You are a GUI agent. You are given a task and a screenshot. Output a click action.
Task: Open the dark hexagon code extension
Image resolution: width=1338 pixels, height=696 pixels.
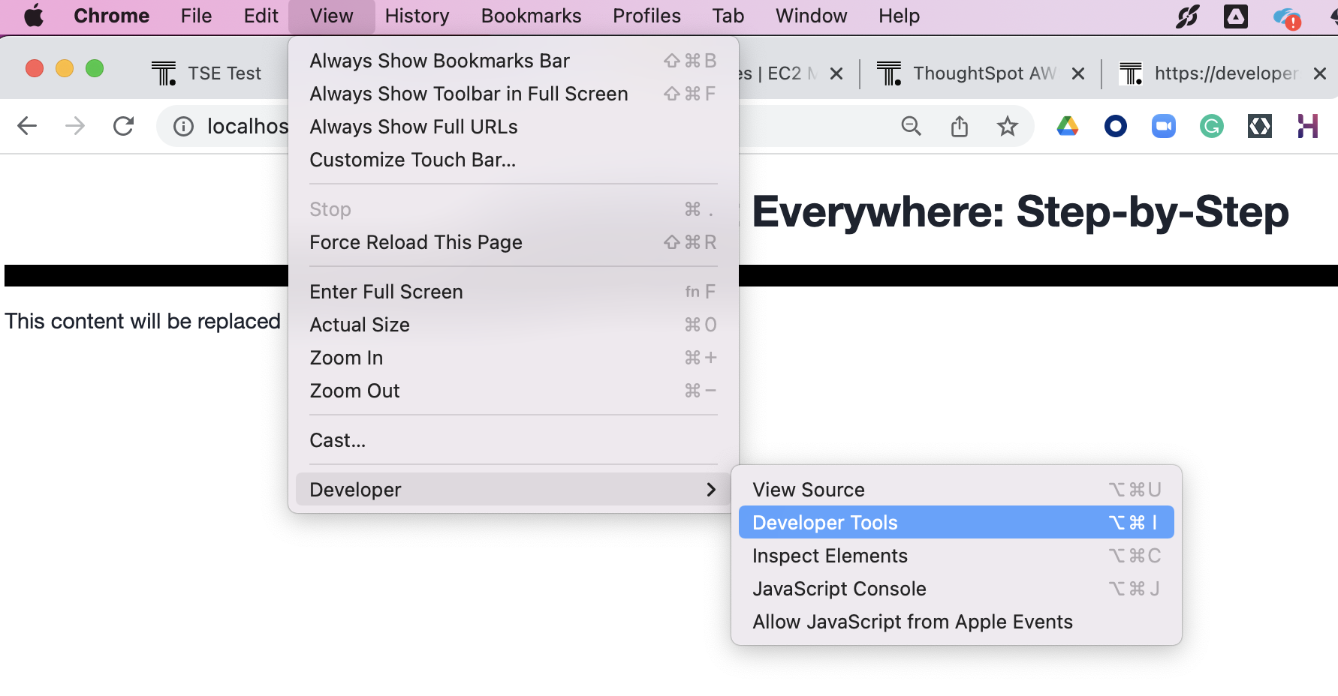point(1259,126)
